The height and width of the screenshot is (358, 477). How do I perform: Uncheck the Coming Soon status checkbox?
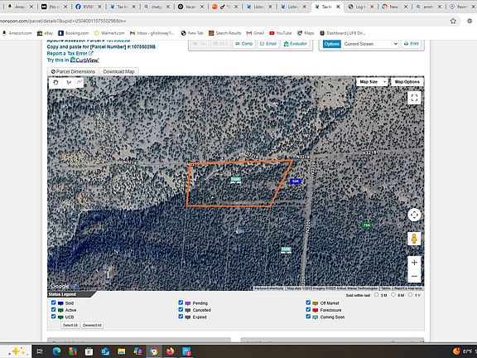coord(308,317)
